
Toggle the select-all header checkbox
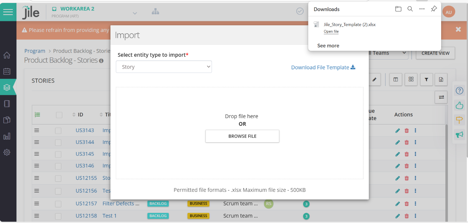coord(59,115)
